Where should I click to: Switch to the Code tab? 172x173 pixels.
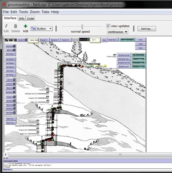click(30, 19)
